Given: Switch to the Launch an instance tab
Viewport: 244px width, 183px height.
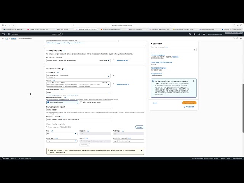Looking at the screenshot, I should [x=87, y=29].
